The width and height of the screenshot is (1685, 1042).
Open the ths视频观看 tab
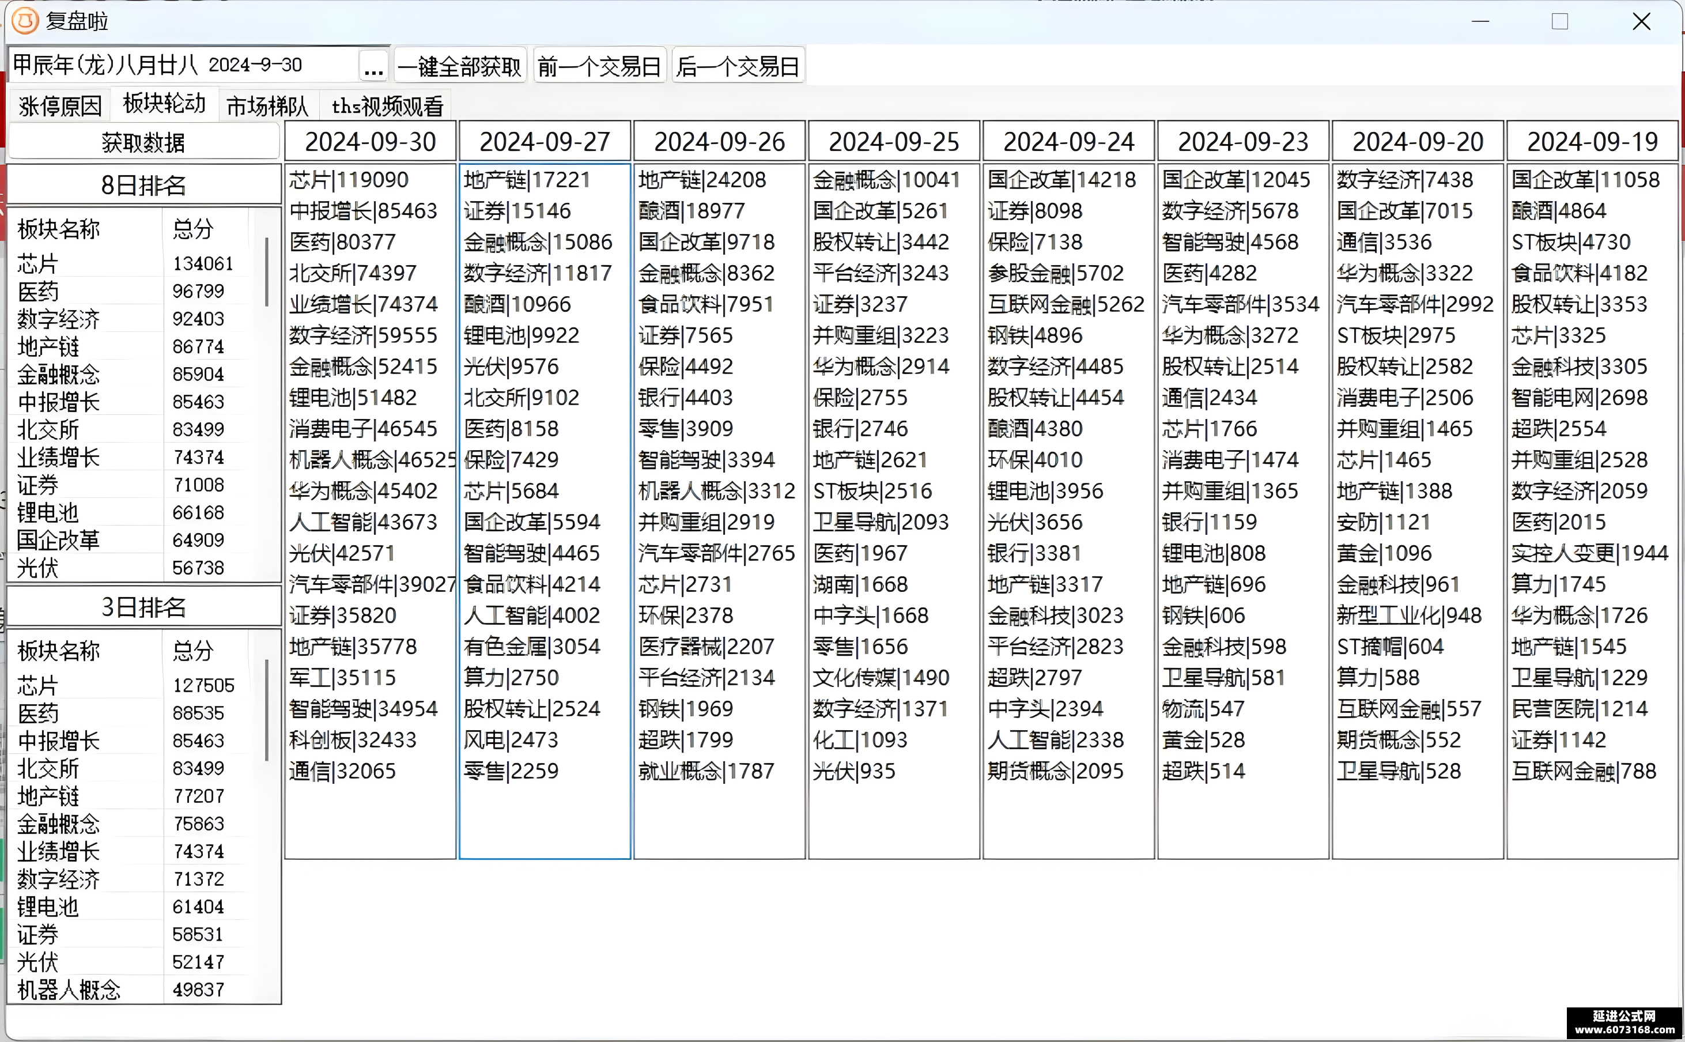click(387, 106)
